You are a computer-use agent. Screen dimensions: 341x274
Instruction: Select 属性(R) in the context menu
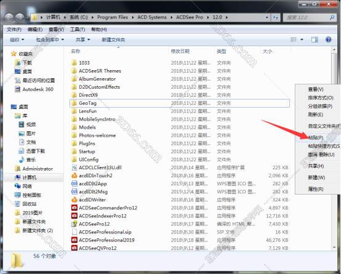pos(316,189)
